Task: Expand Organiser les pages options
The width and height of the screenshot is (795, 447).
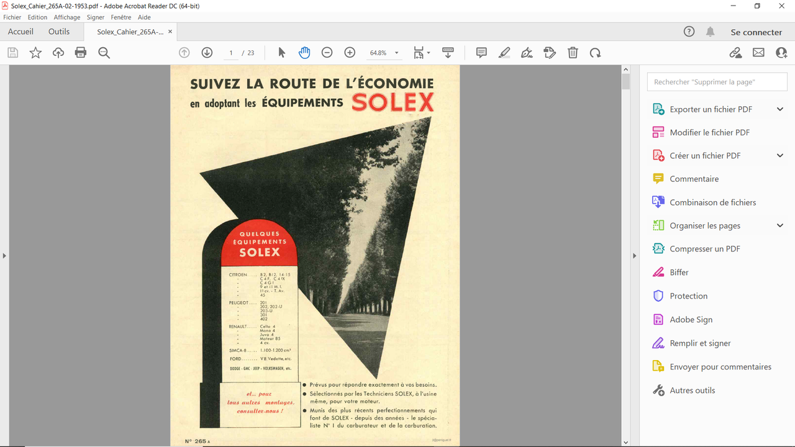Action: (780, 225)
